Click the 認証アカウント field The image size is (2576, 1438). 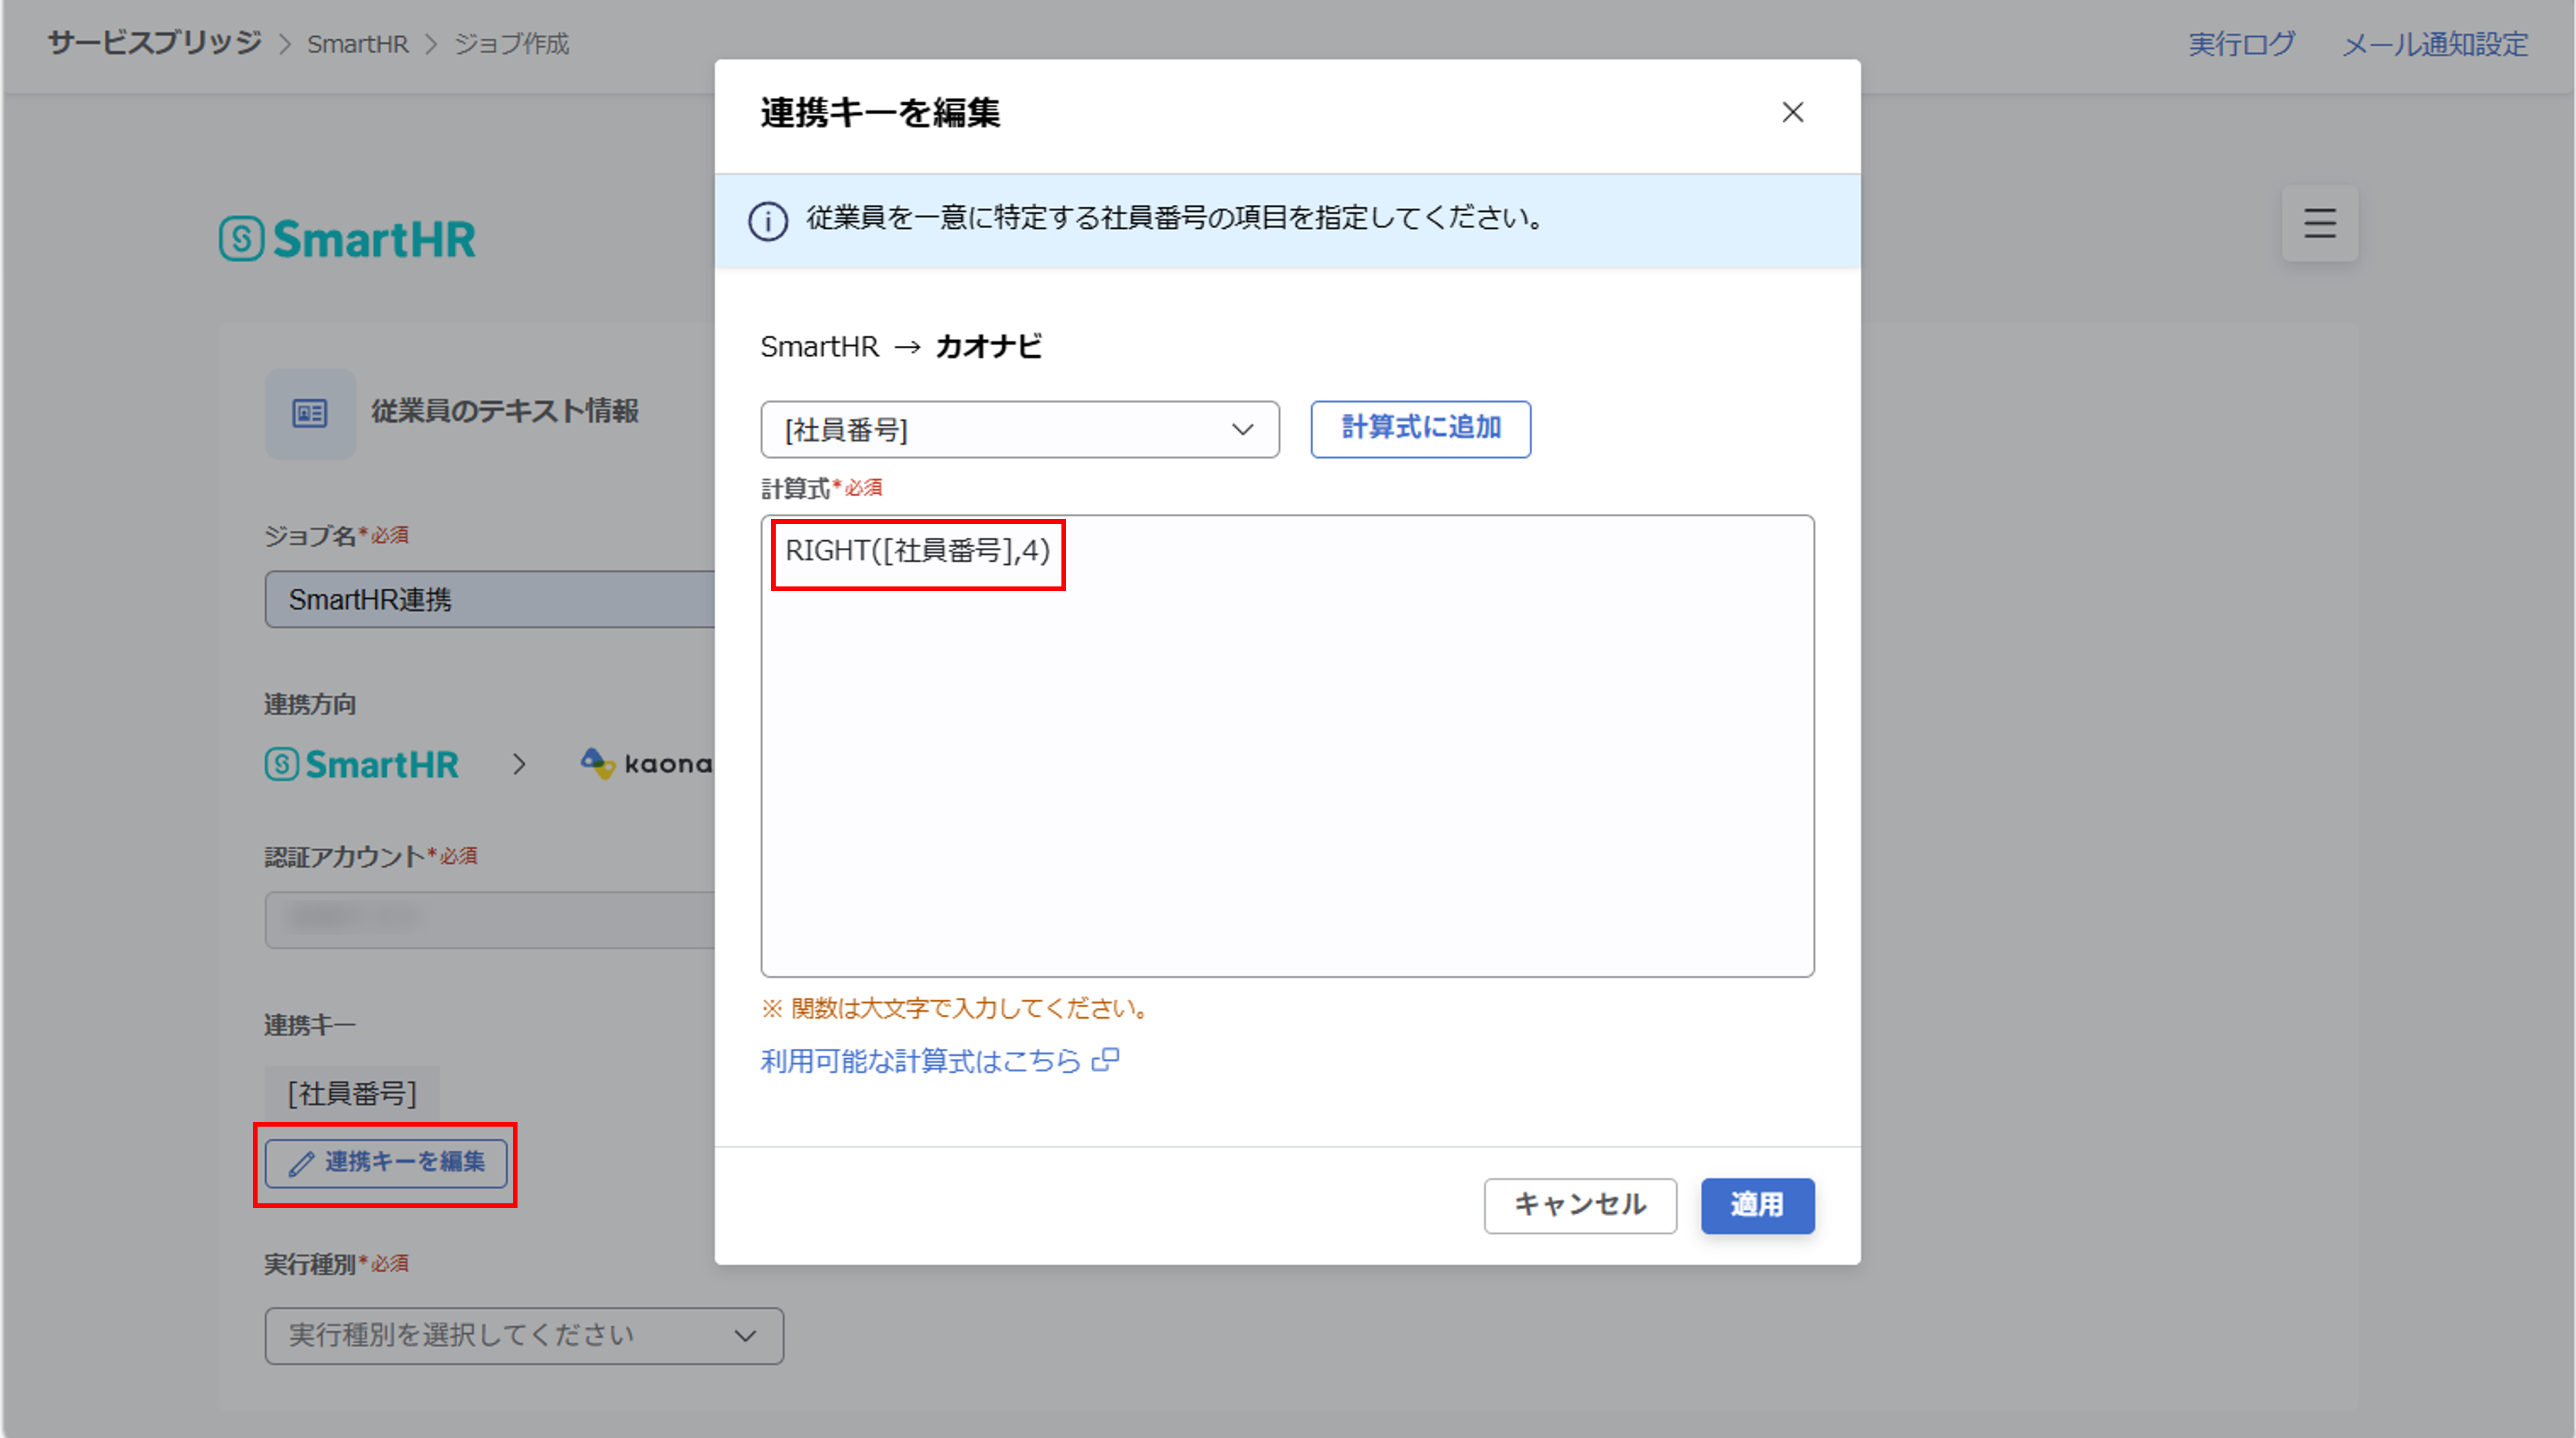click(490, 920)
